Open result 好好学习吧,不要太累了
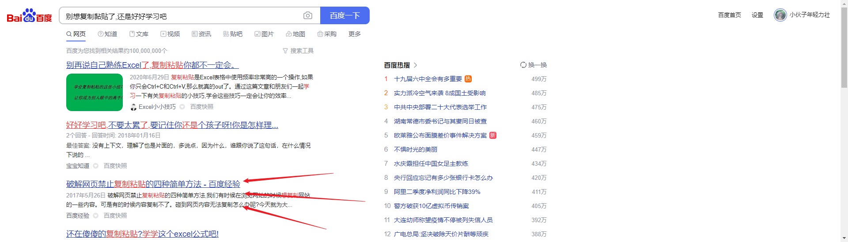The image size is (848, 242). click(172, 125)
